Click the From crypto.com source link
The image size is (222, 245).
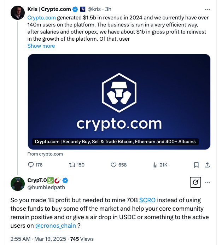pos(45,154)
